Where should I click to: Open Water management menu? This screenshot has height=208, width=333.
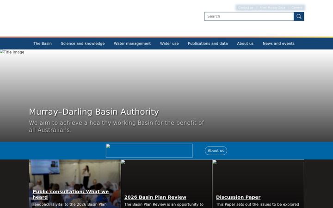[132, 43]
